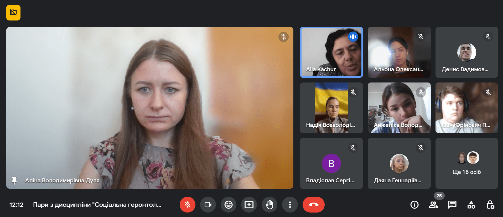Click the Владіслав Сергі... tile
Image resolution: width=503 pixels, height=217 pixels.
(x=331, y=163)
